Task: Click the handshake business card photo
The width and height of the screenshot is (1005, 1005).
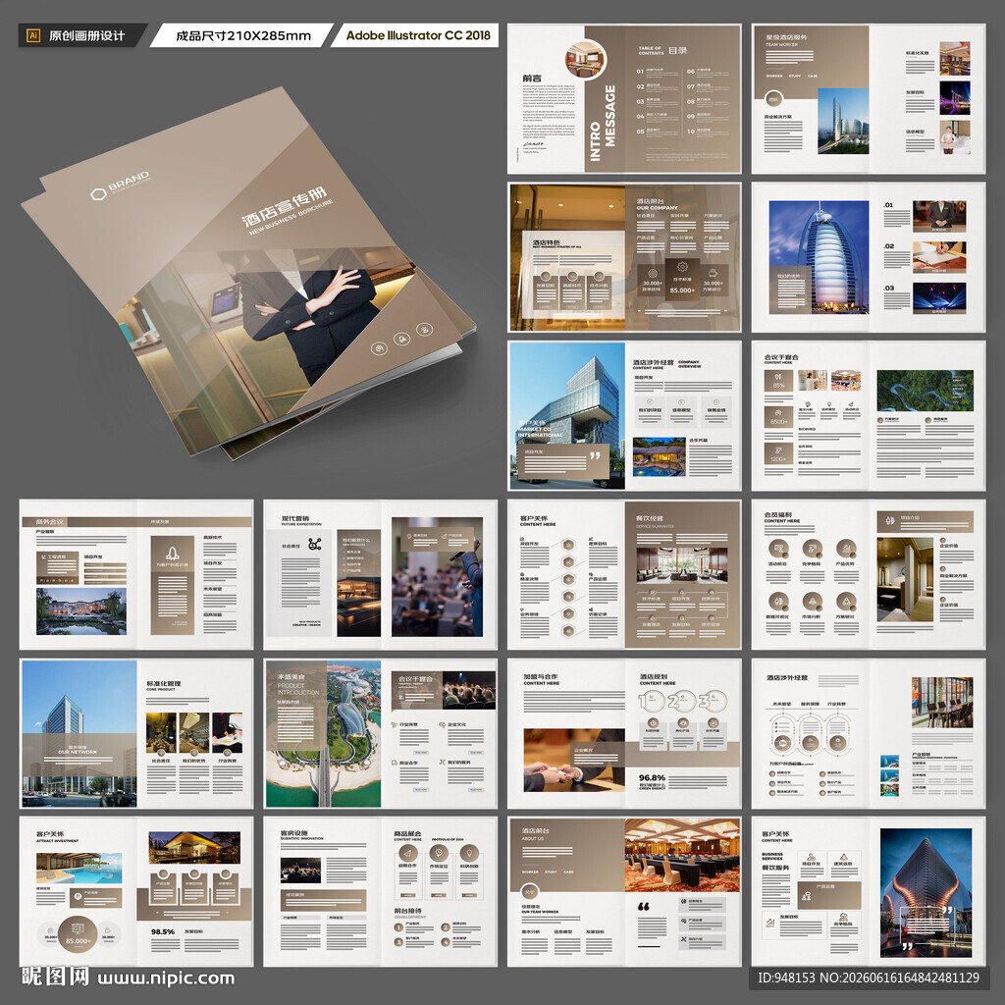Action: [x=573, y=761]
